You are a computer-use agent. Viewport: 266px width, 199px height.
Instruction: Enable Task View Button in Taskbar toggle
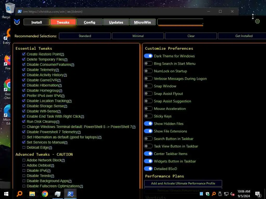pyautogui.click(x=148, y=146)
